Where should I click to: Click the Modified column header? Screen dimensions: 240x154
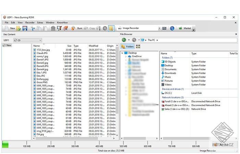pyautogui.click(x=93, y=46)
